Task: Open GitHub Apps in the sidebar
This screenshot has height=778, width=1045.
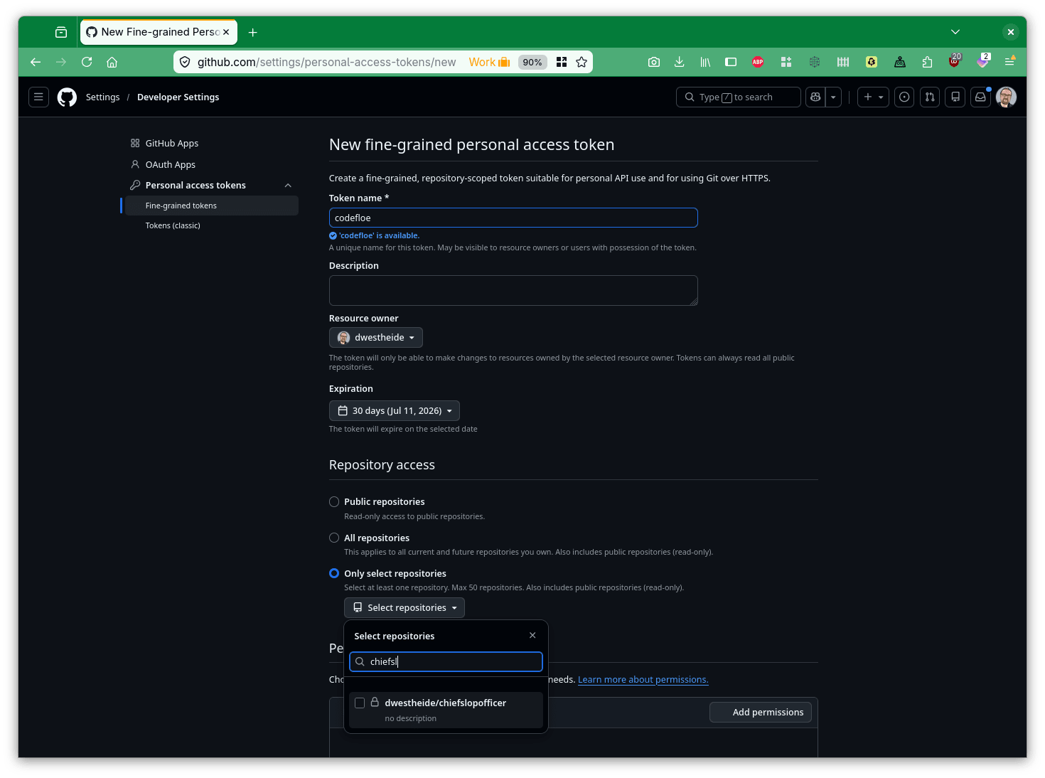Action: coord(172,143)
